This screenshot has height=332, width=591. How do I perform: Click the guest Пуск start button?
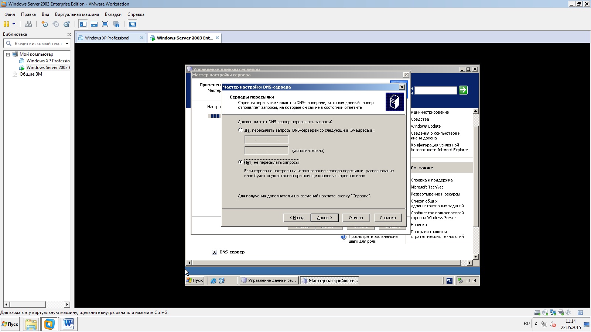click(x=195, y=280)
